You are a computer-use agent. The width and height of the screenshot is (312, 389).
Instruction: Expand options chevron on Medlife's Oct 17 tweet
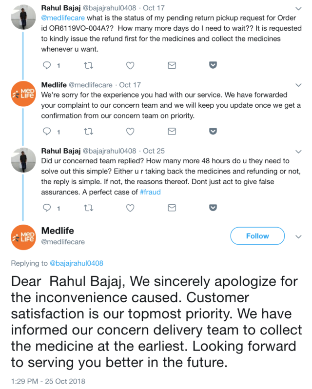299,85
